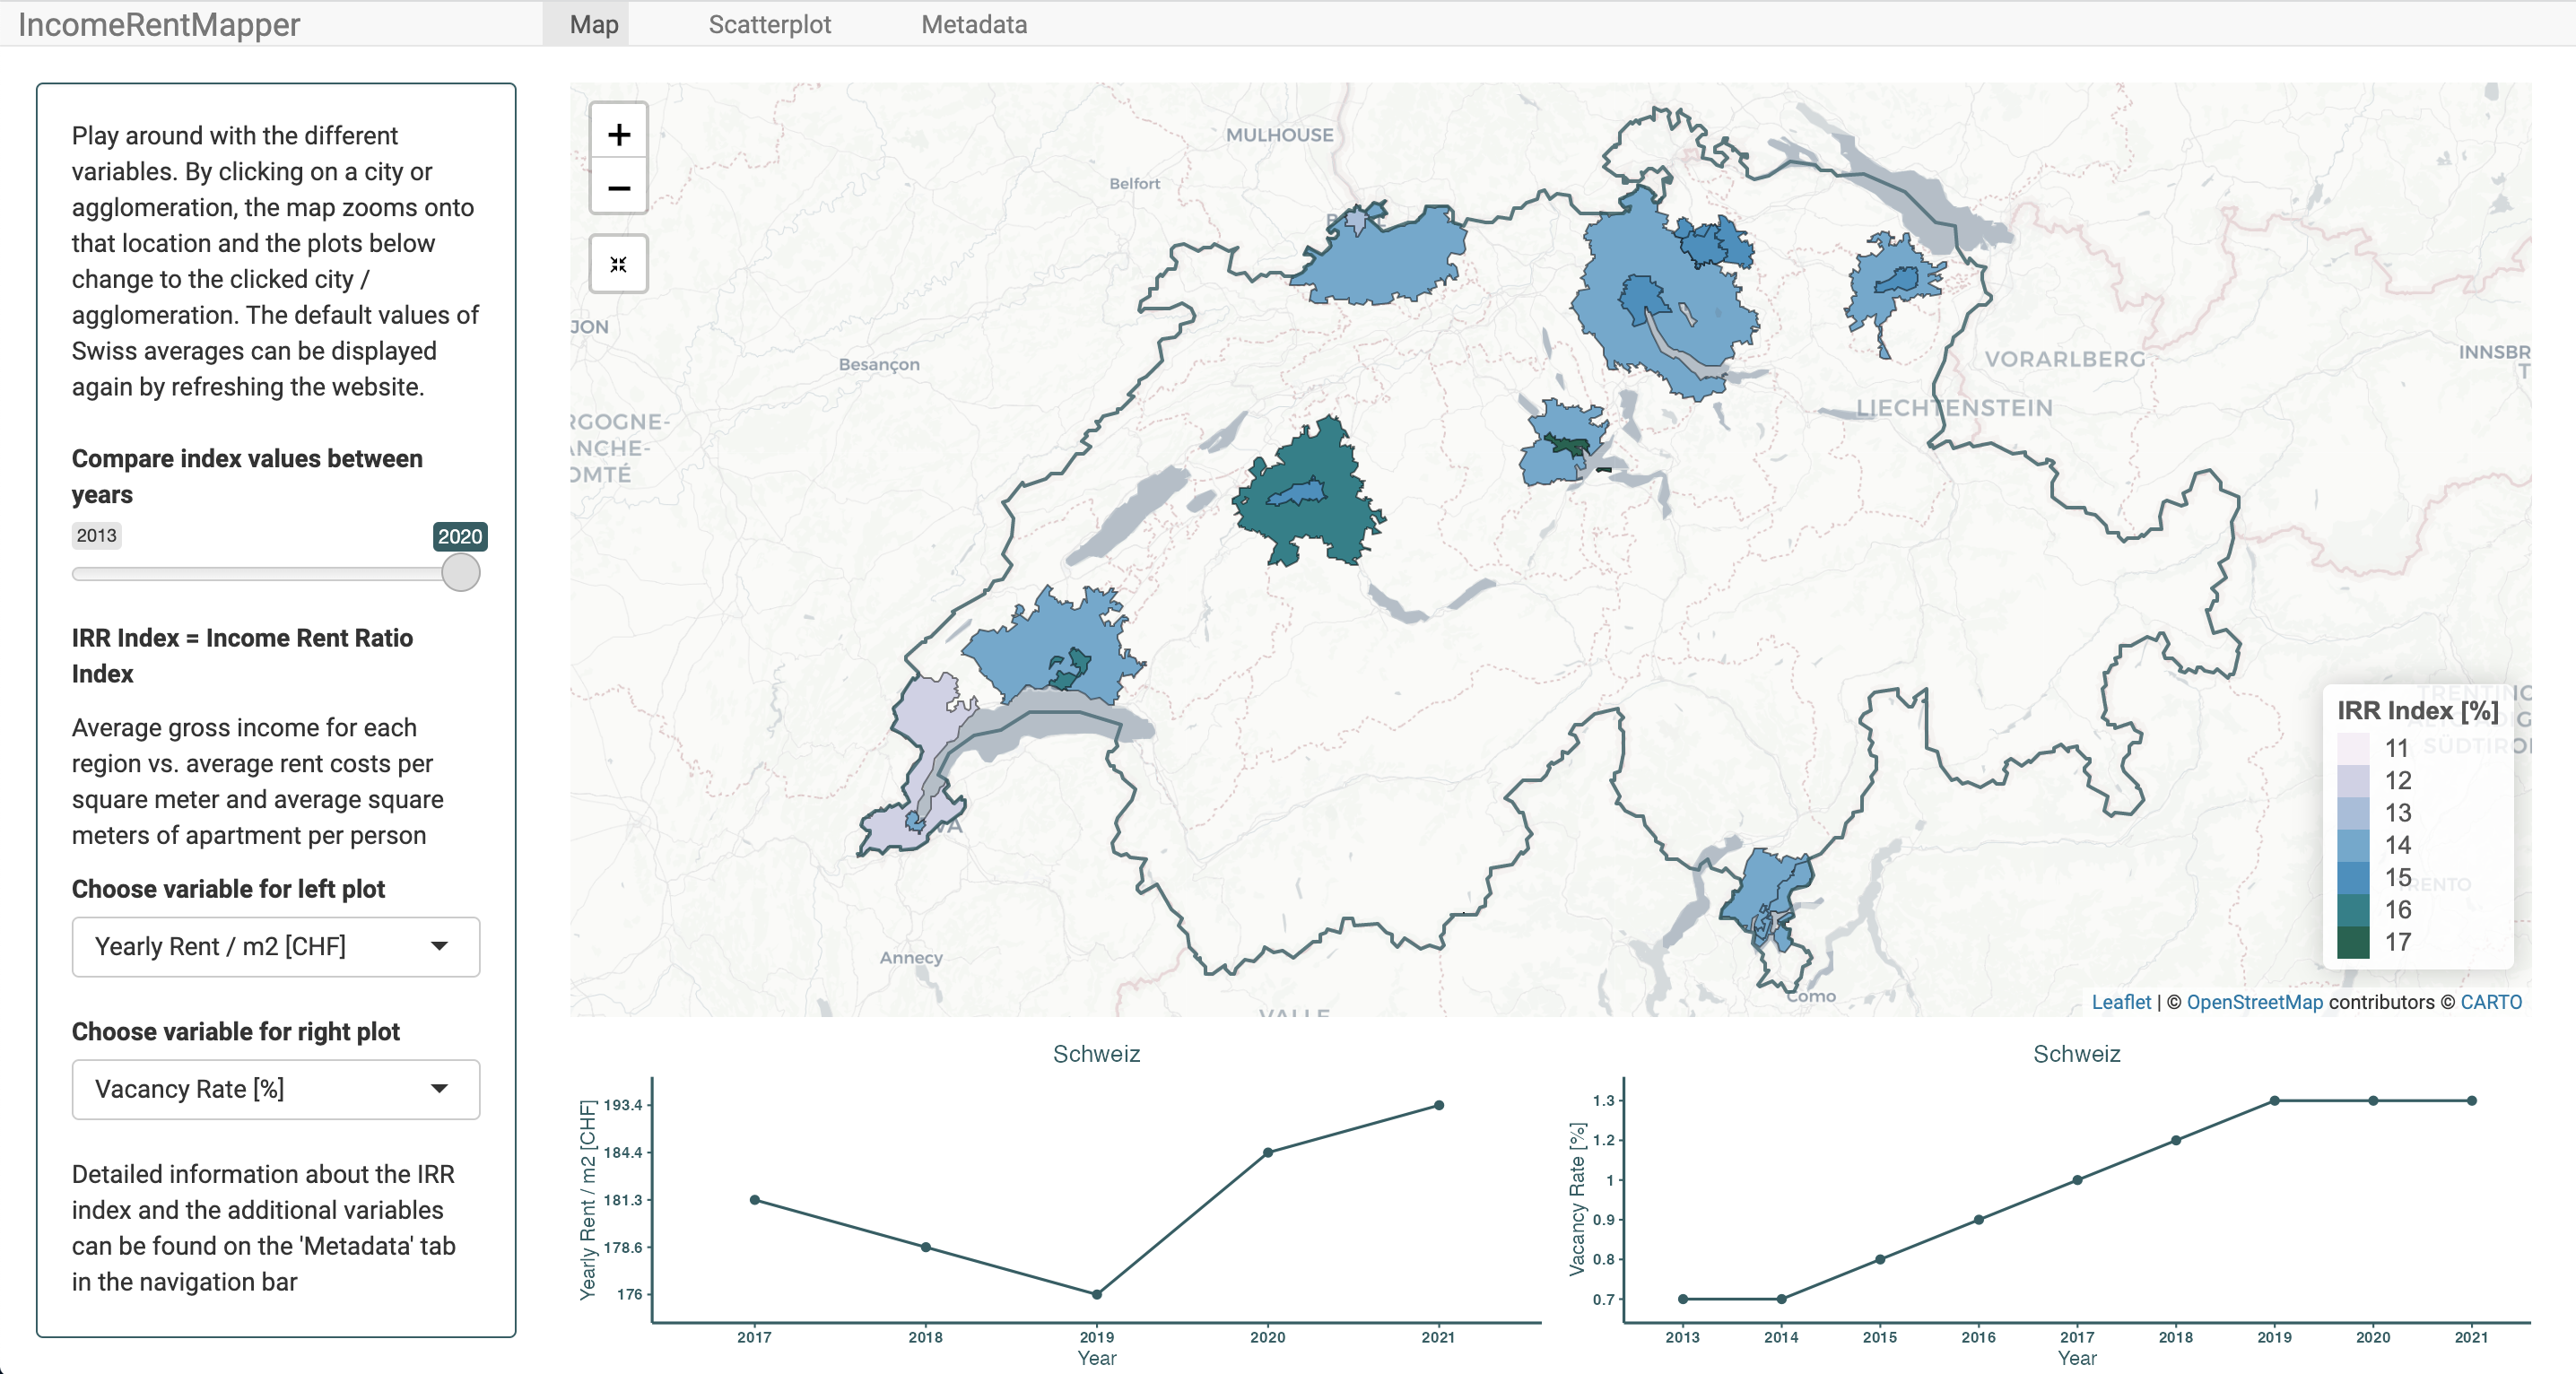Open the left plot variable dropdown
2576x1374 pixels.
pyautogui.click(x=275, y=946)
